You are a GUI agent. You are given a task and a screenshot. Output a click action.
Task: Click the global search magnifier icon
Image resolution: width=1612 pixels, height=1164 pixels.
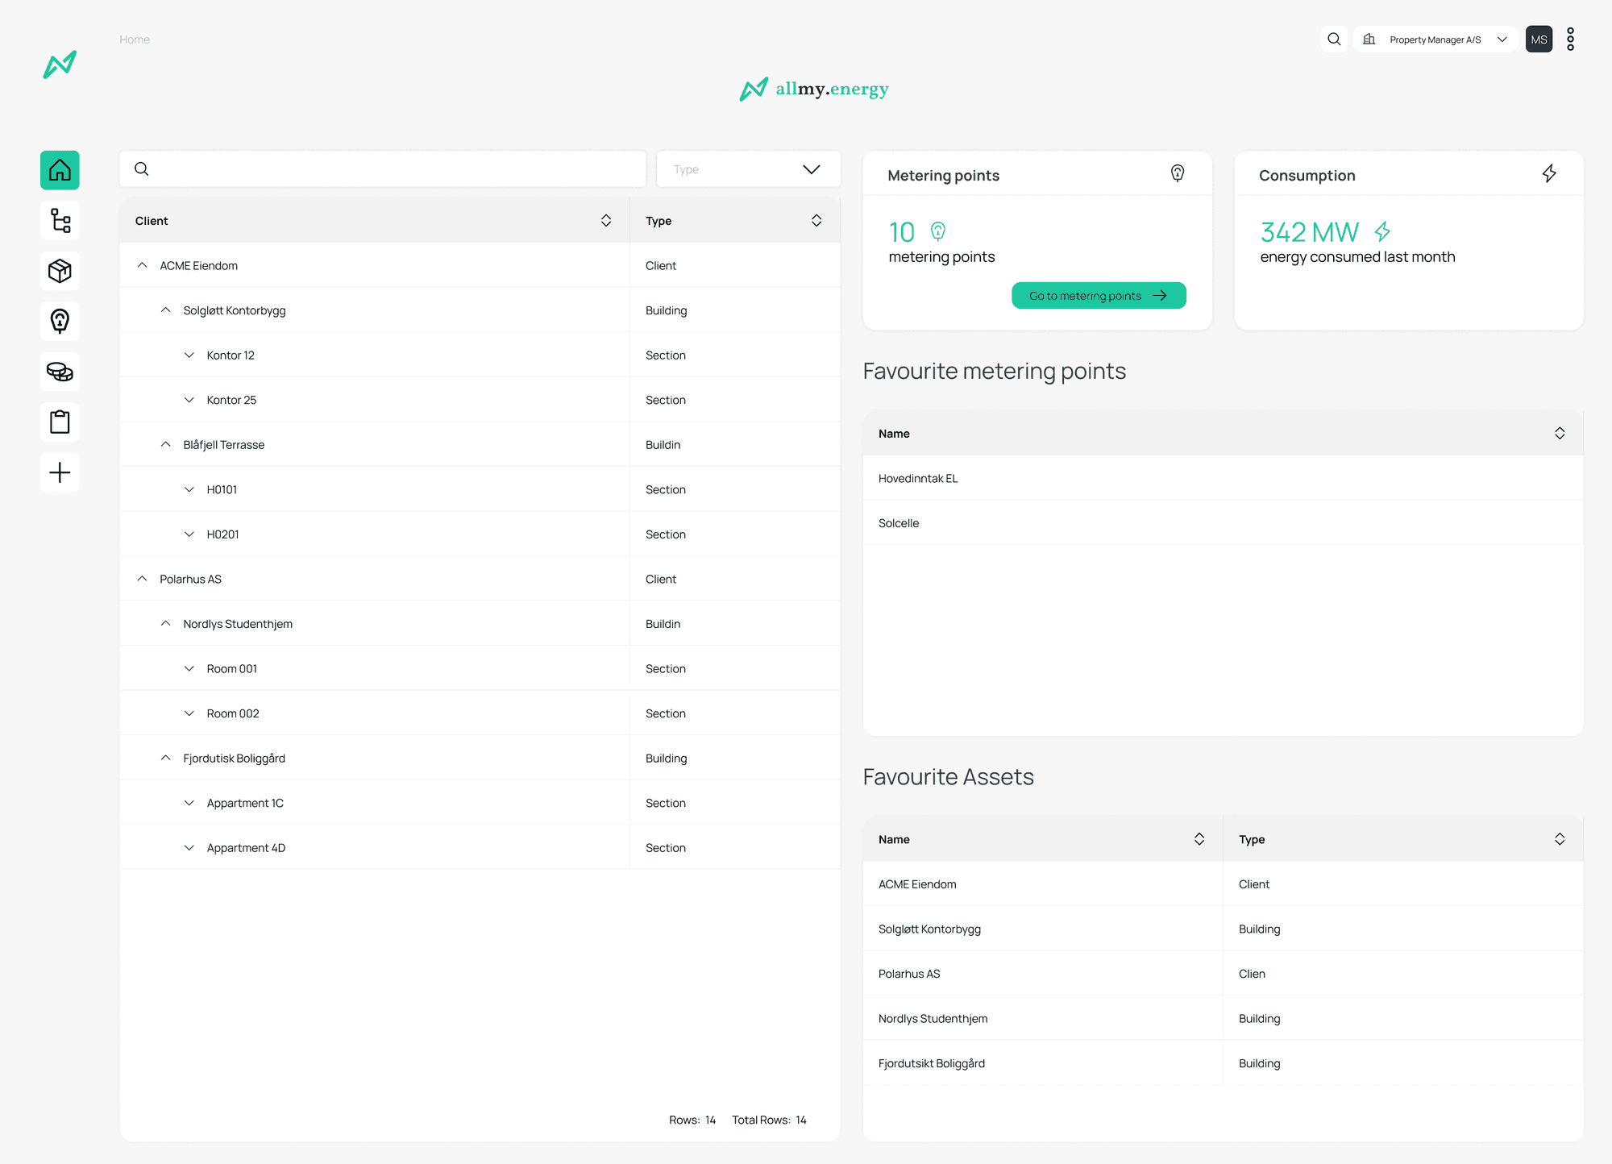1334,39
